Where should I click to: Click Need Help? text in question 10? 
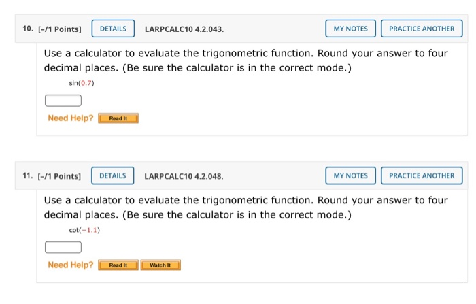coord(71,118)
